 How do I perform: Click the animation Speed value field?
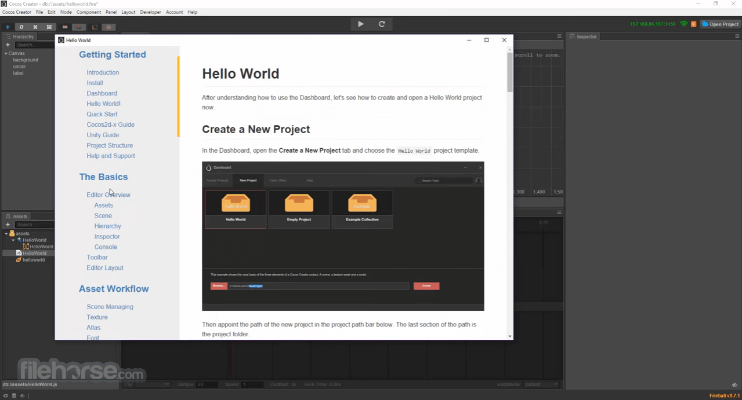pos(252,384)
